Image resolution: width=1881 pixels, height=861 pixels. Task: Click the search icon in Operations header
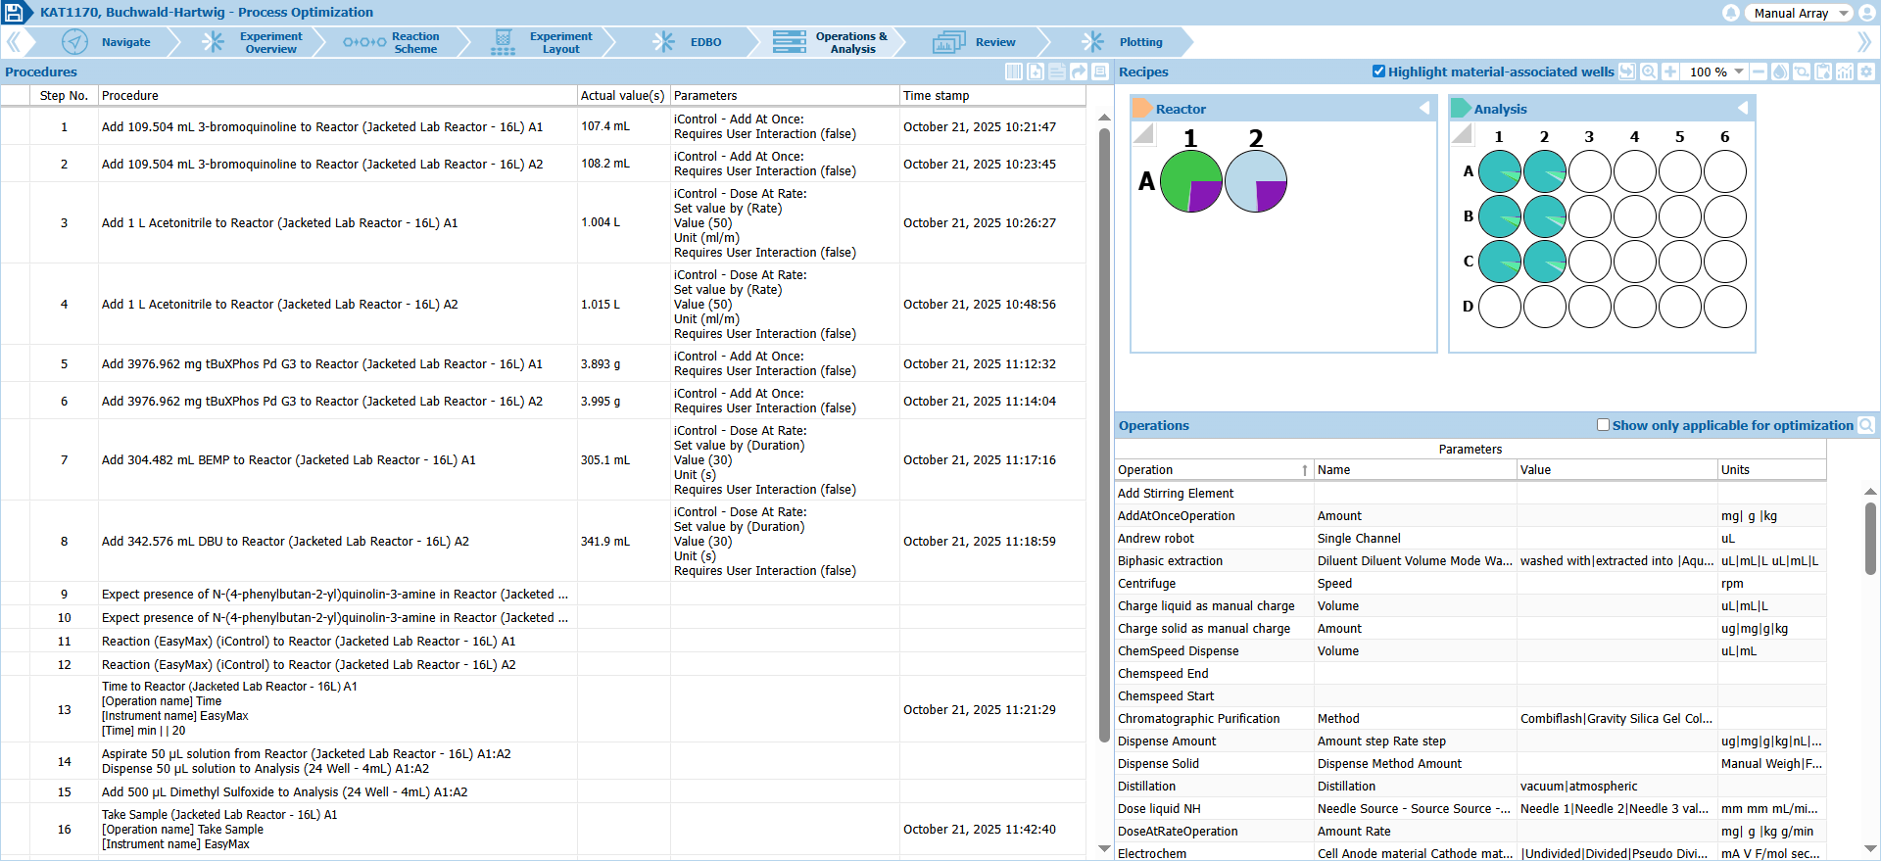tap(1866, 425)
